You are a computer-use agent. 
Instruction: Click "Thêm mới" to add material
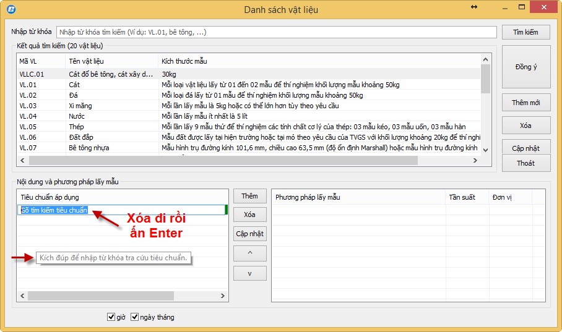coord(525,103)
